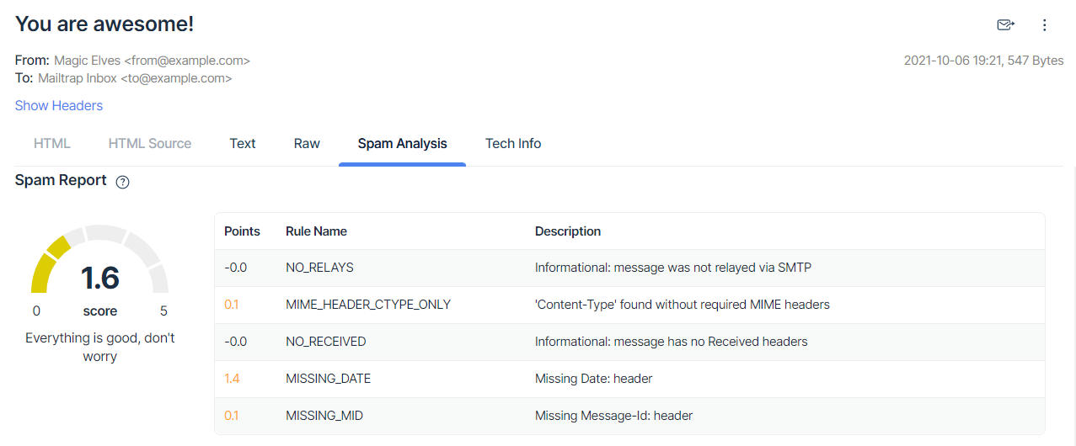The width and height of the screenshot is (1076, 446).
Task: Open the three-dot more options menu
Action: [x=1045, y=25]
